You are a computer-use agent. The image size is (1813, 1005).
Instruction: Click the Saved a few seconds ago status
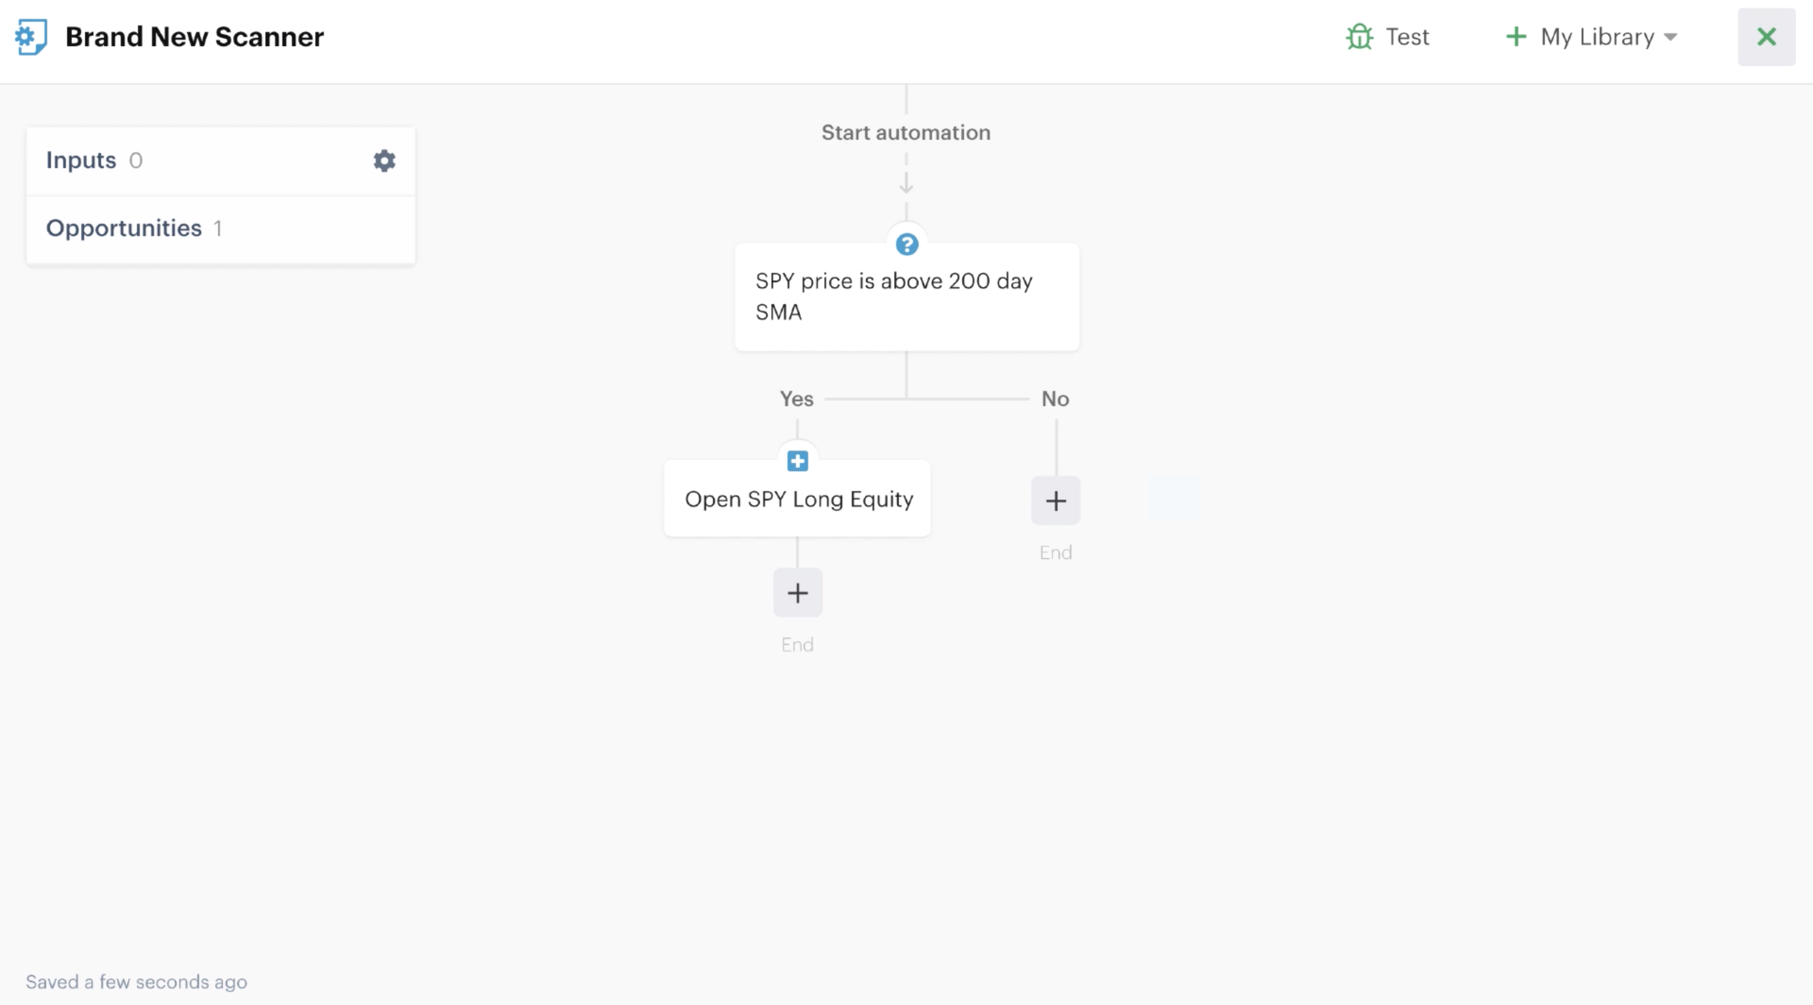137,982
